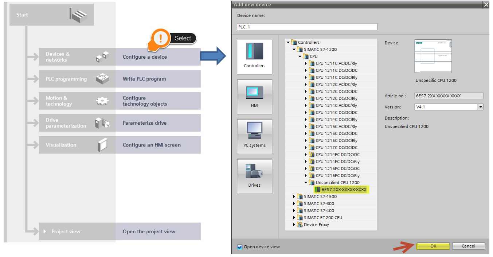Expand the SIMATIC S7-300 node
This screenshot has width=493, height=257.
point(294,204)
